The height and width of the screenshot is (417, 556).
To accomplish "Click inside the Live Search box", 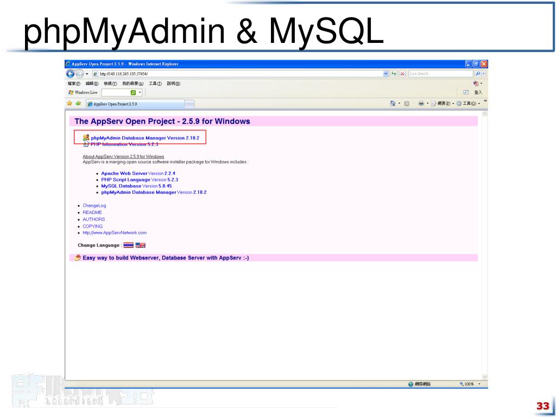I will [441, 74].
